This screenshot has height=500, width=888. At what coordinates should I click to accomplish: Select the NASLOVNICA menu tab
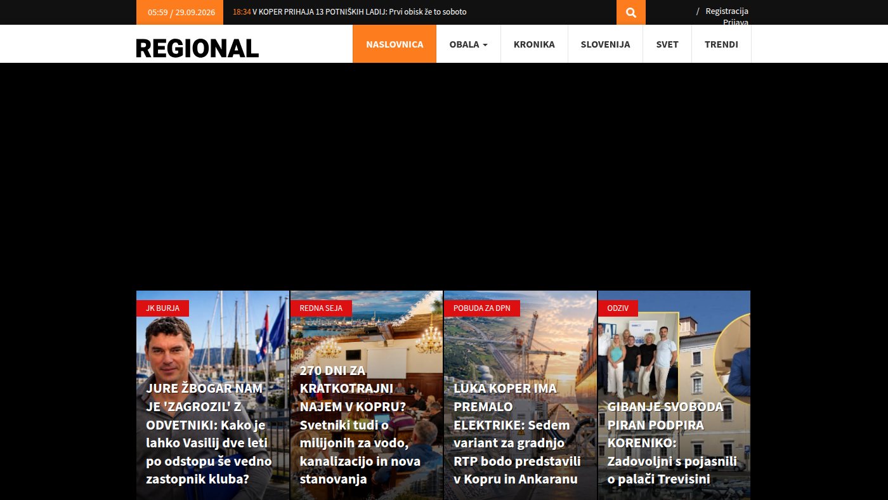pyautogui.click(x=395, y=44)
